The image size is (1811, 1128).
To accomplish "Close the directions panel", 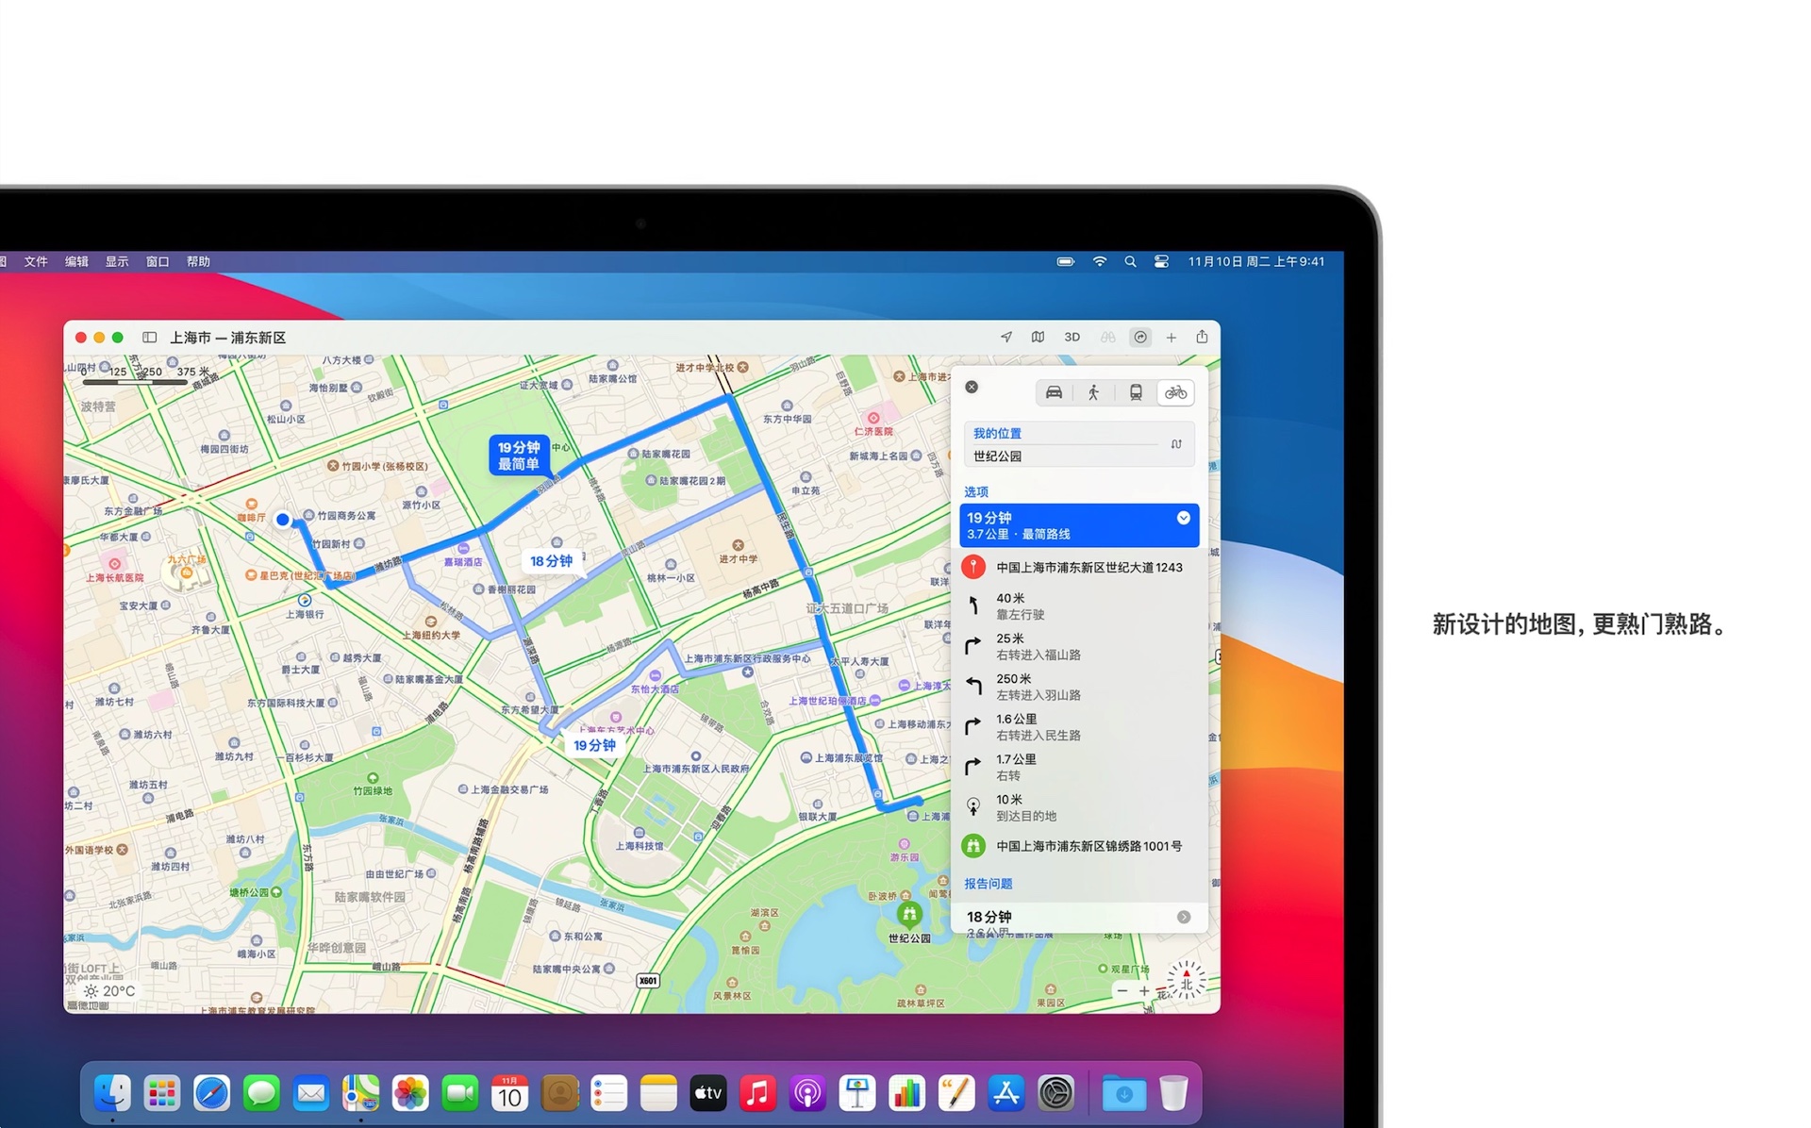I will pyautogui.click(x=972, y=387).
